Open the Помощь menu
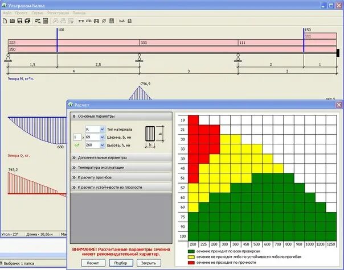The height and width of the screenshot is (270, 344). pos(79,13)
